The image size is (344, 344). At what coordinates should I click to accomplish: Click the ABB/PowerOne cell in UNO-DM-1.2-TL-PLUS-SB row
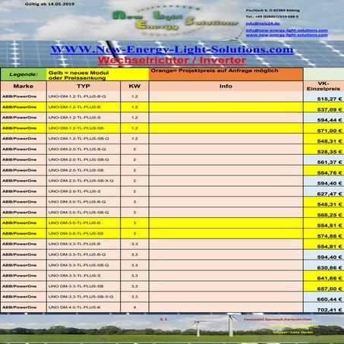coord(24,128)
